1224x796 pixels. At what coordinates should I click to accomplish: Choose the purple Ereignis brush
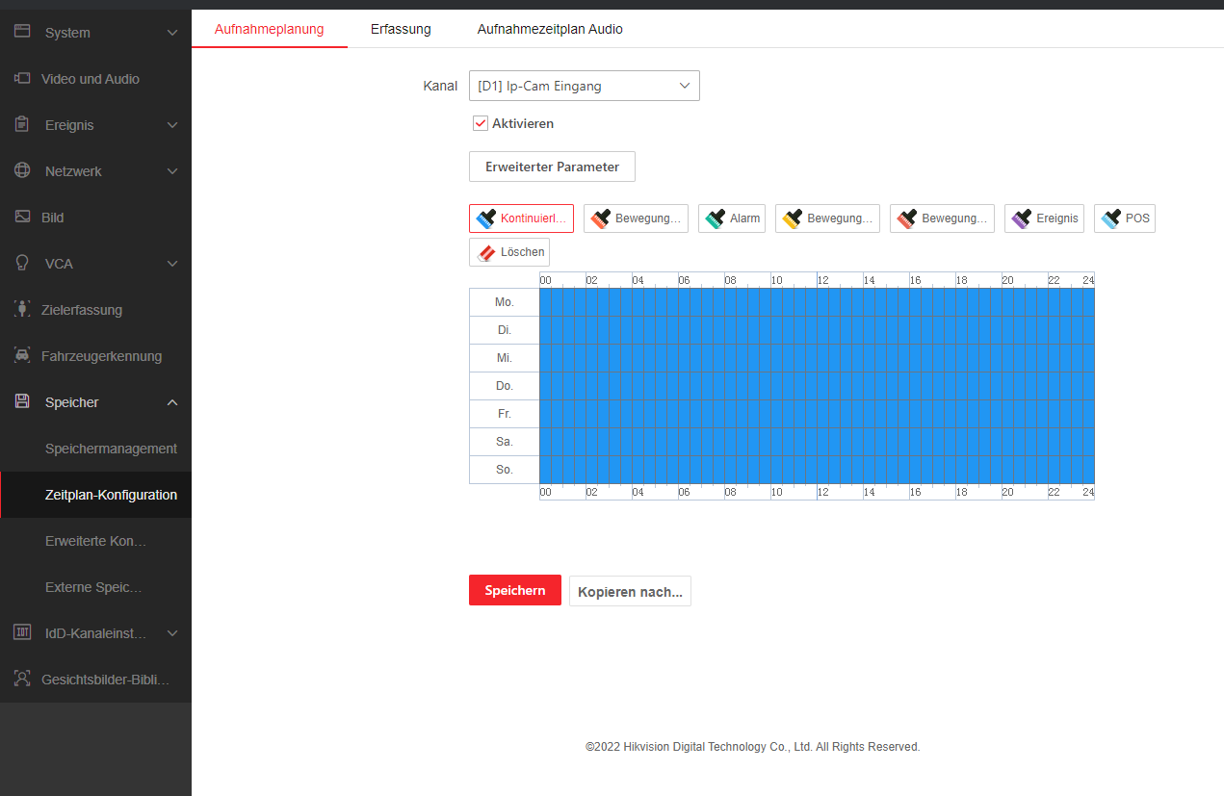(1044, 218)
